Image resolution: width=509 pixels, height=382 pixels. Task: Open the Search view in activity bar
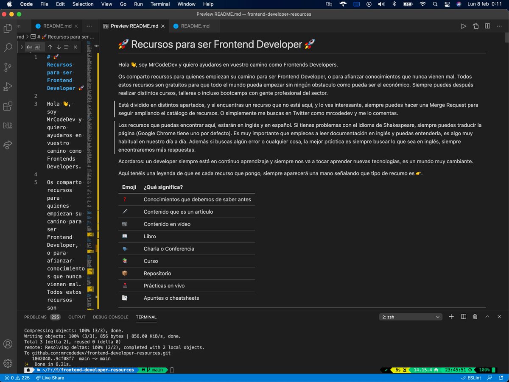tap(8, 47)
